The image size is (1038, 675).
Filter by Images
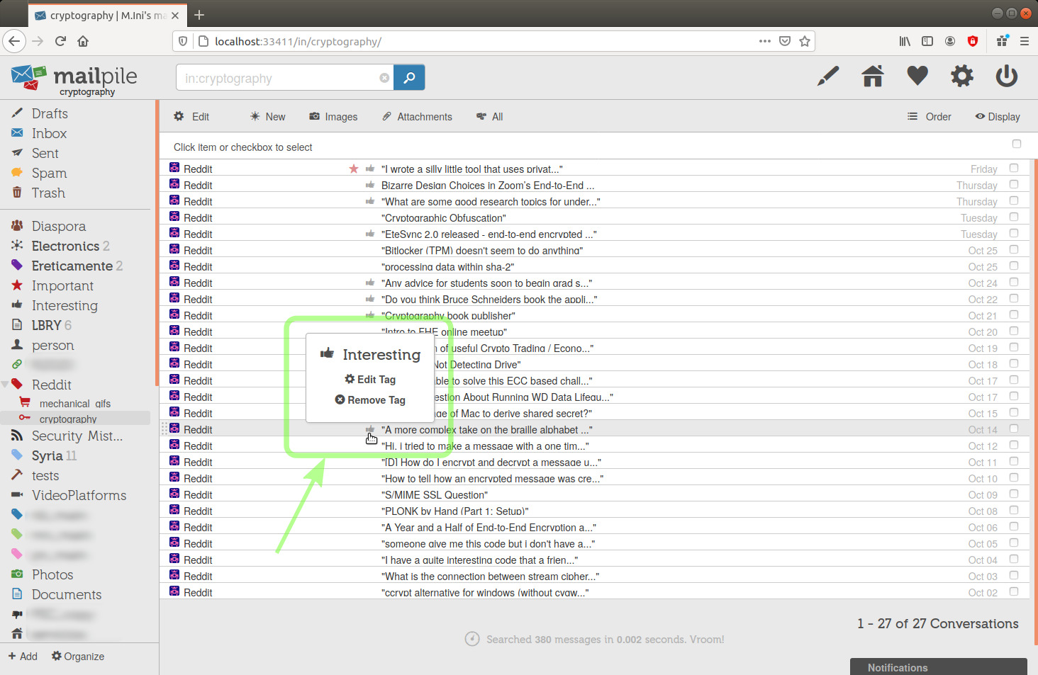coord(333,117)
